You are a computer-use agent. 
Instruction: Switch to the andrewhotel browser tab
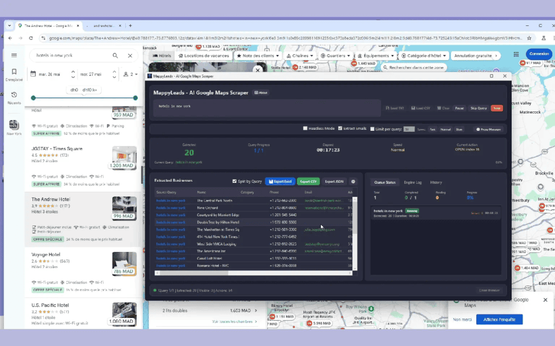pyautogui.click(x=104, y=26)
